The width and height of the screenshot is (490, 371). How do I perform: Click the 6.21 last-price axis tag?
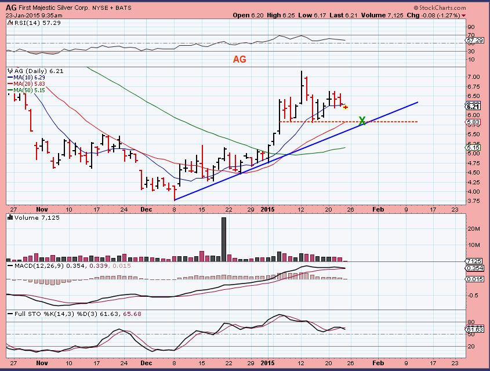point(473,107)
